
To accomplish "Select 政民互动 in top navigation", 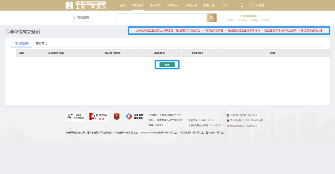I will pos(191,5).
